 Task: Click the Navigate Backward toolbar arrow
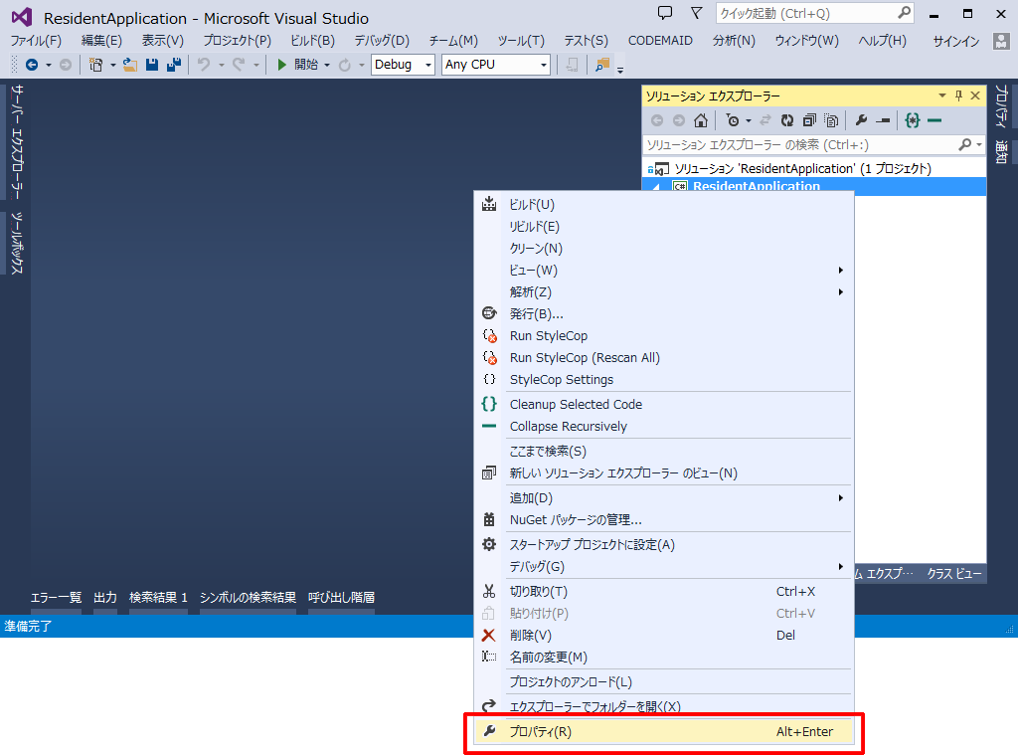coord(31,65)
